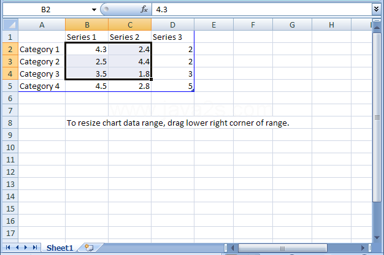The image size is (384, 255).
Task: Open the Name Box dropdown arrow
Action: click(x=94, y=10)
